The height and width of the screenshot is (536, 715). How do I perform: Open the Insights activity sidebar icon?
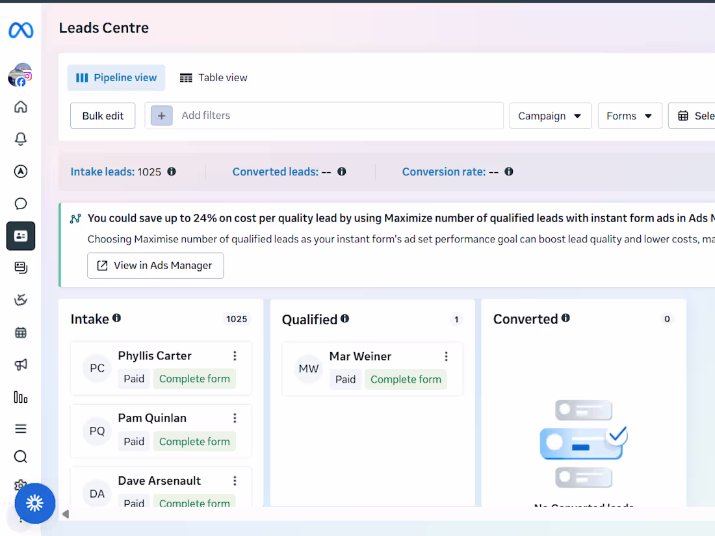click(21, 300)
